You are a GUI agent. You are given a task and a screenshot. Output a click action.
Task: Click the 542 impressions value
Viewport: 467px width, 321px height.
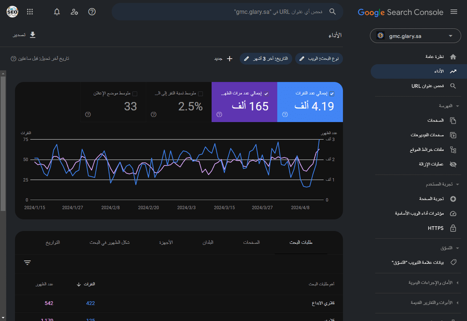49,303
